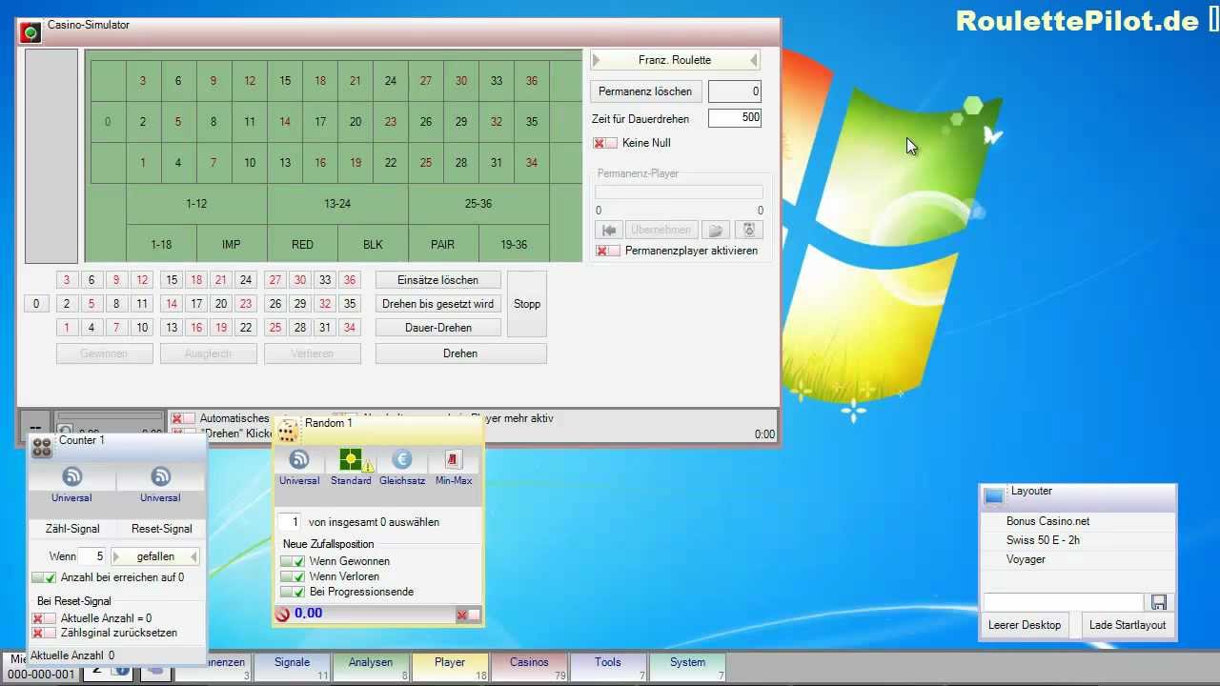Click red stop icon beside 0,00
Screen dimensions: 1220x686
(282, 615)
